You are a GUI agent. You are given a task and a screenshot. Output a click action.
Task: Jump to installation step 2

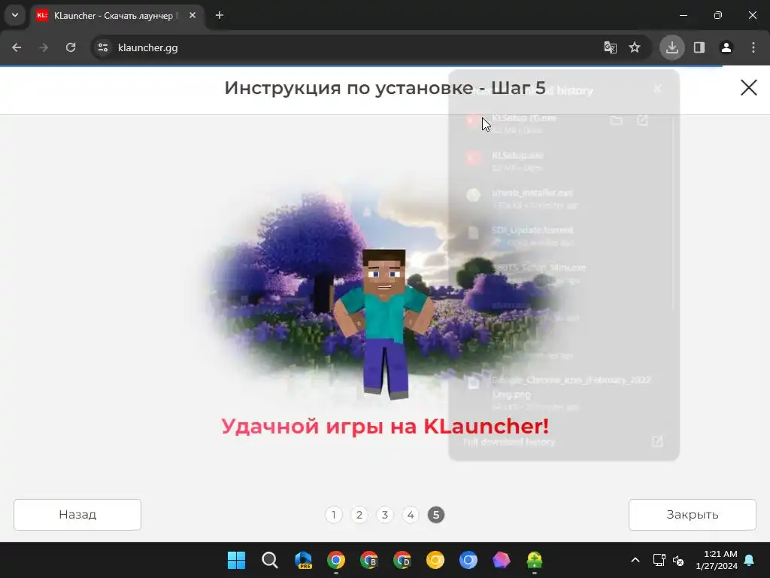coord(359,515)
